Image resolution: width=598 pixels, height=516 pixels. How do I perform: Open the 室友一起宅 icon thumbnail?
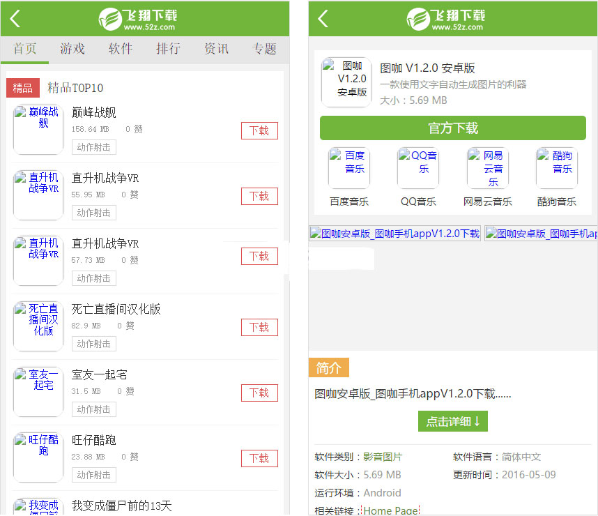point(38,392)
